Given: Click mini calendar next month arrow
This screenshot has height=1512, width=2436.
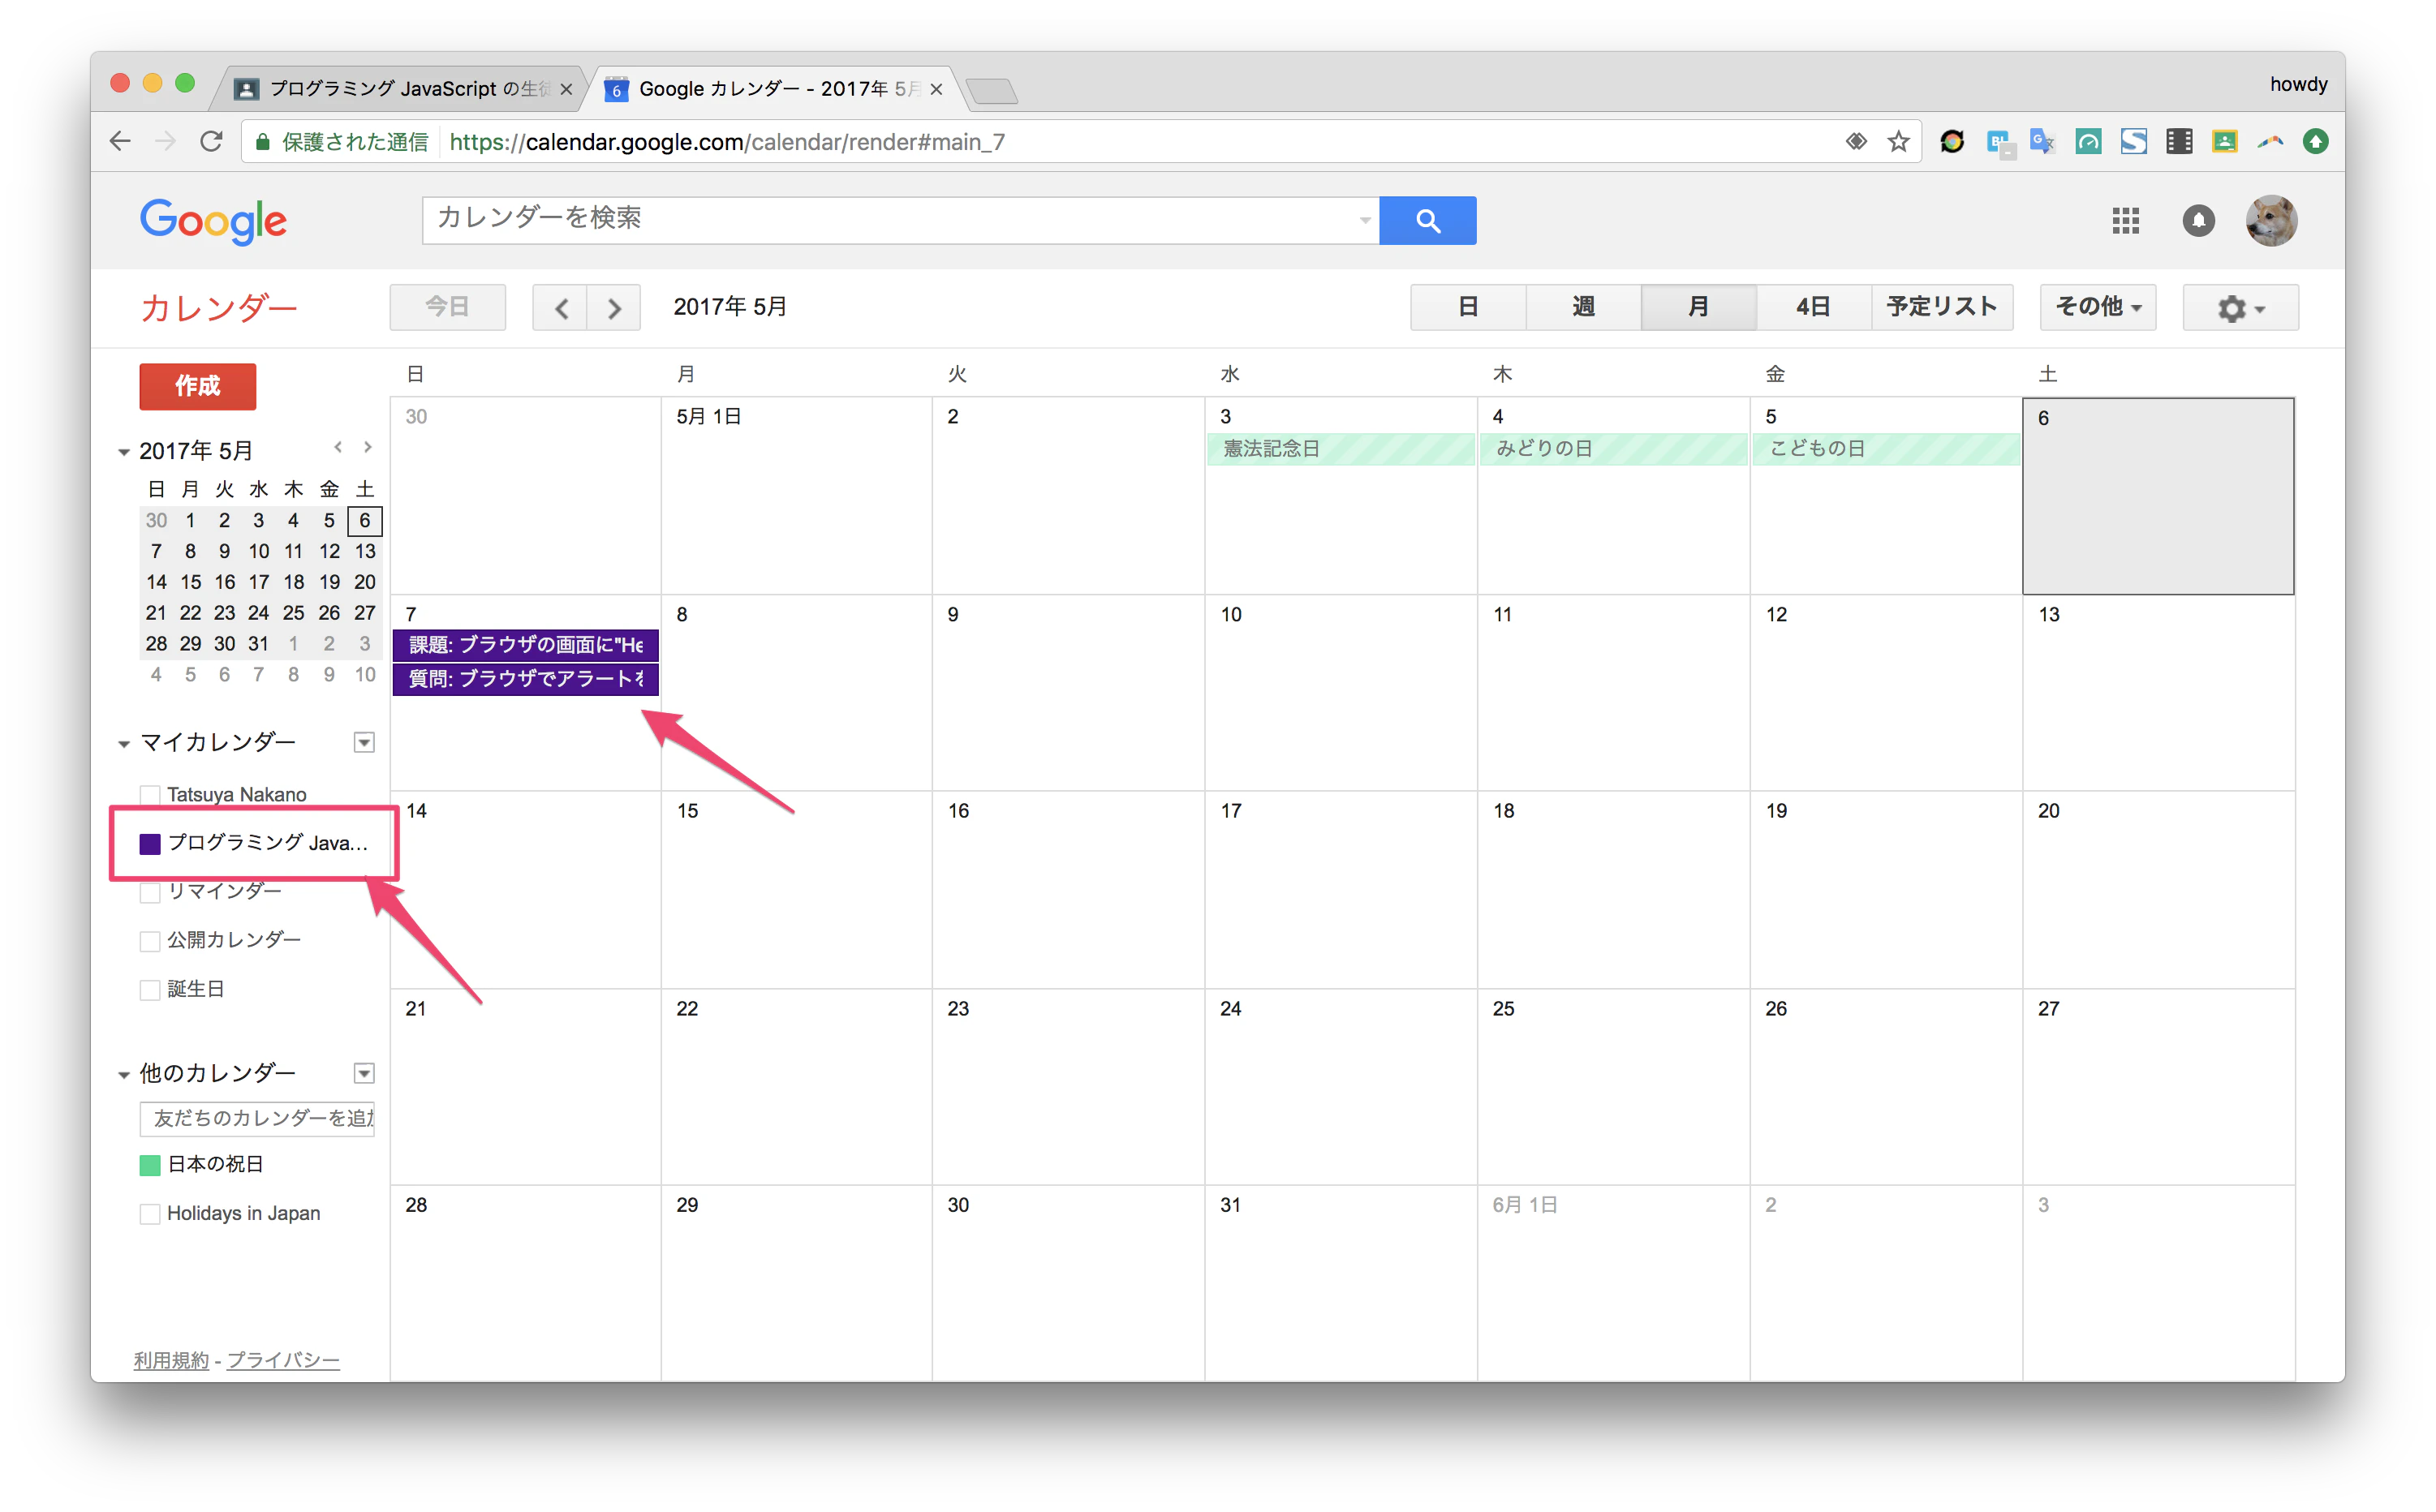Looking at the screenshot, I should pos(367,448).
